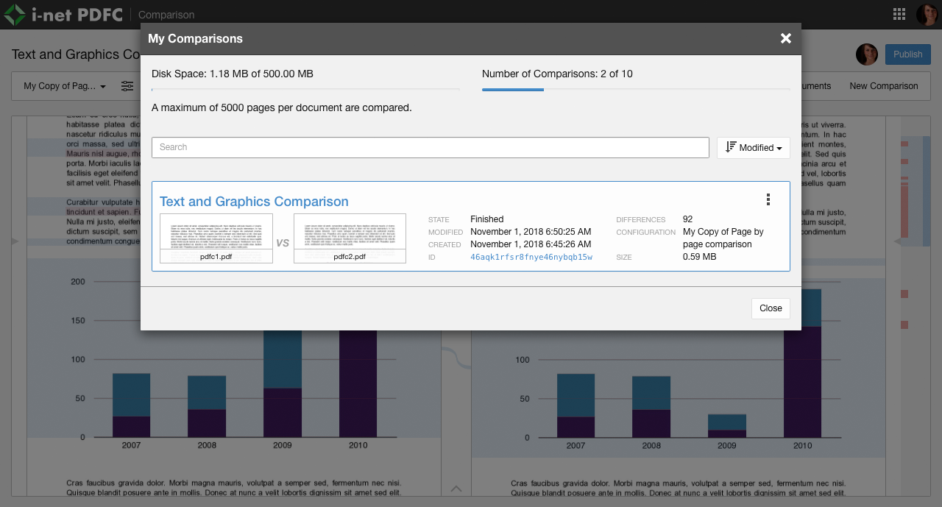Viewport: 942px width, 507px height.
Task: Select the pdfc1.pdf thumbnail
Action: (x=216, y=238)
